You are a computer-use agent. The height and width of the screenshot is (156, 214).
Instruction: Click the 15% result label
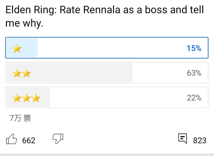pyautogui.click(x=194, y=48)
